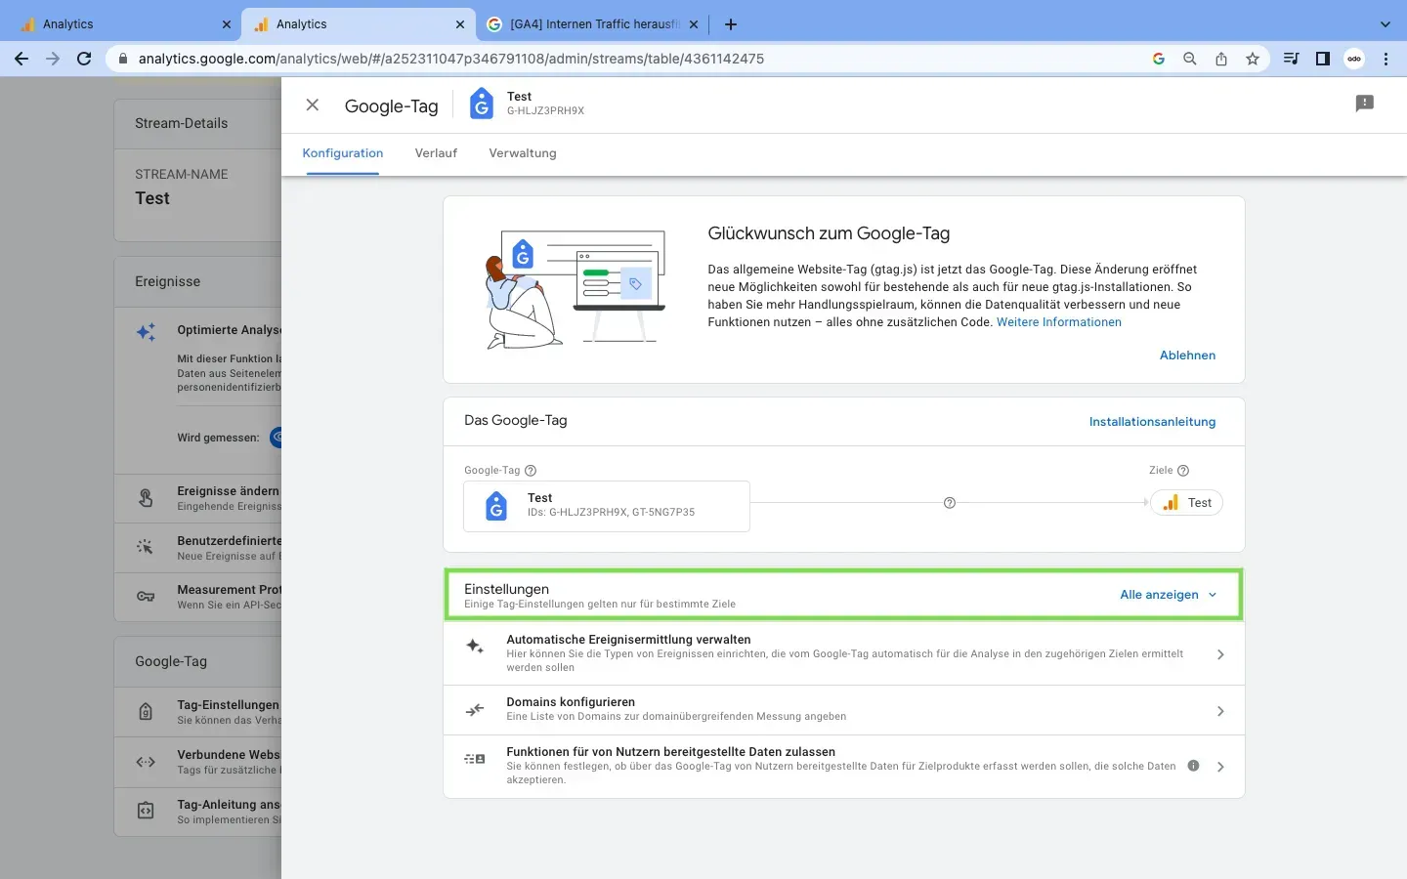Viewport: 1407px width, 879px height.
Task: Click Ablehnen to dismiss the banner
Action: (1187, 356)
